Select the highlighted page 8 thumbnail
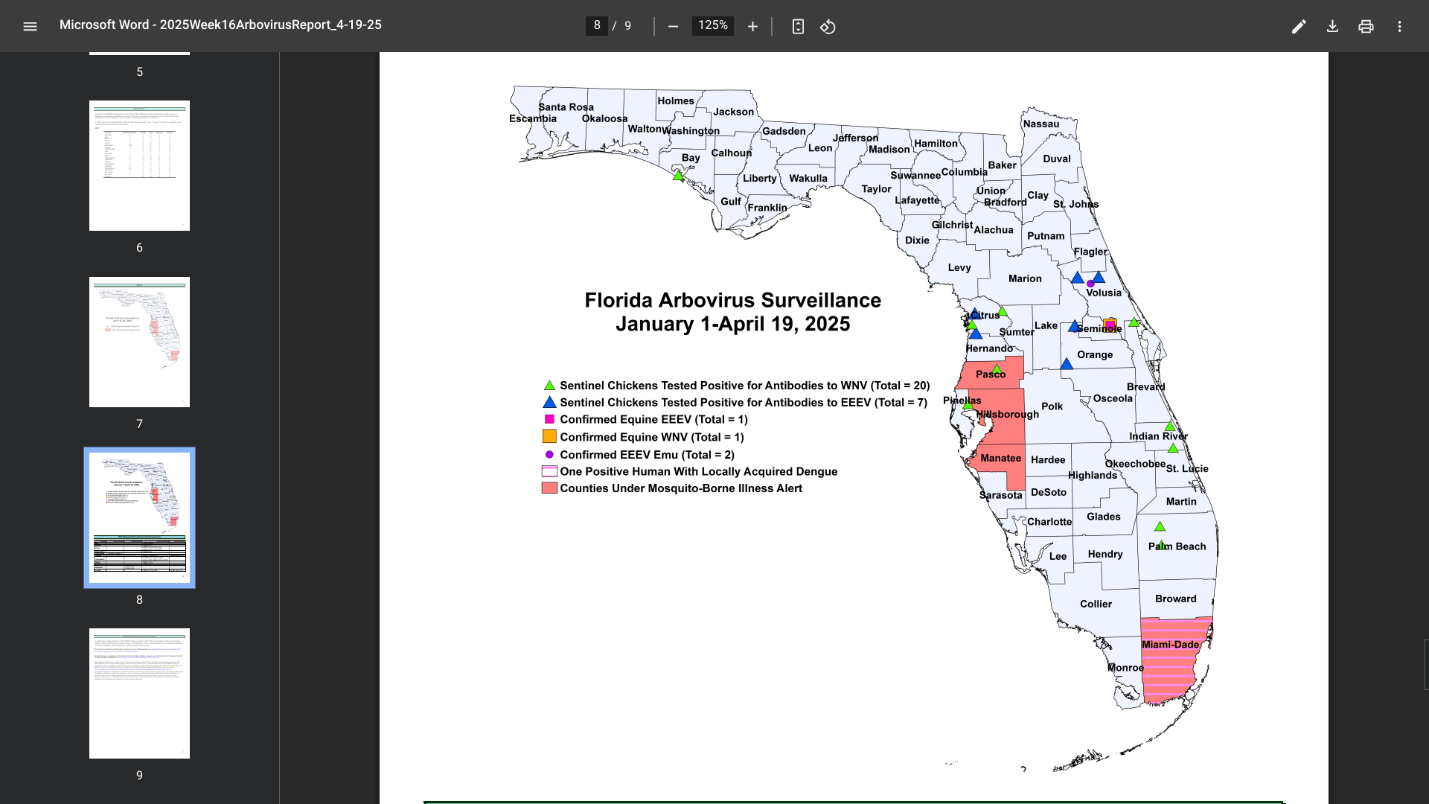The width and height of the screenshot is (1429, 804). point(139,517)
